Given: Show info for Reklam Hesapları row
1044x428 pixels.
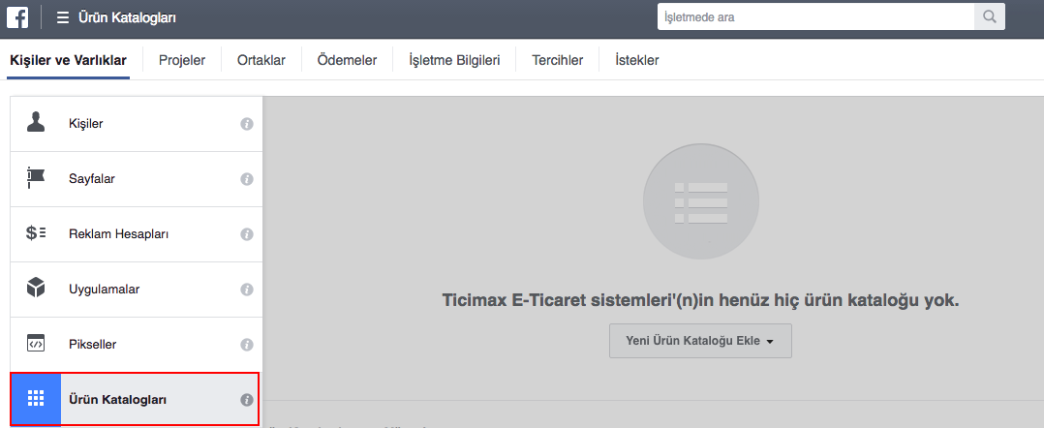Looking at the screenshot, I should point(246,234).
